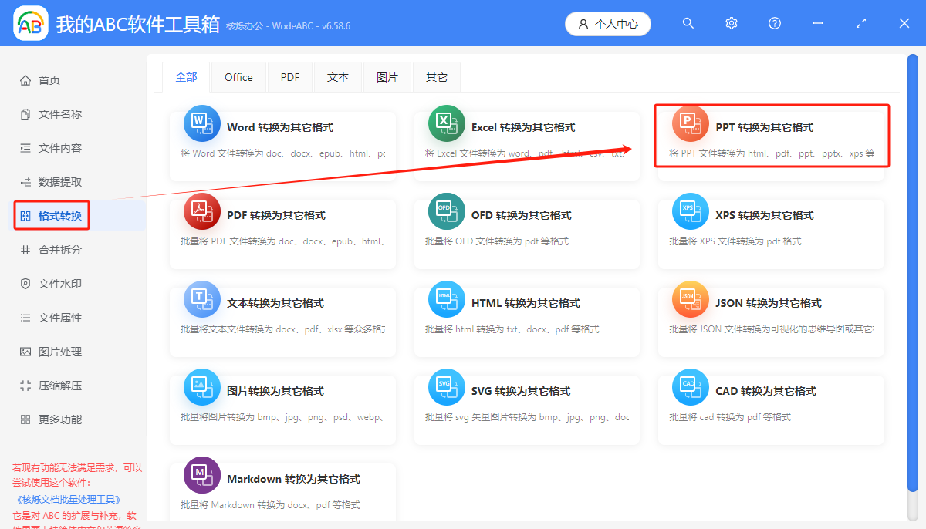This screenshot has height=529, width=926.
Task: Click the 个人中心 button
Action: coord(607,23)
